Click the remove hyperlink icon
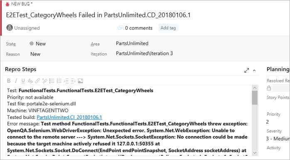 [44, 81]
